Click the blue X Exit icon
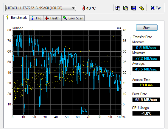Screen dimensions: 168x129 point(153,8)
